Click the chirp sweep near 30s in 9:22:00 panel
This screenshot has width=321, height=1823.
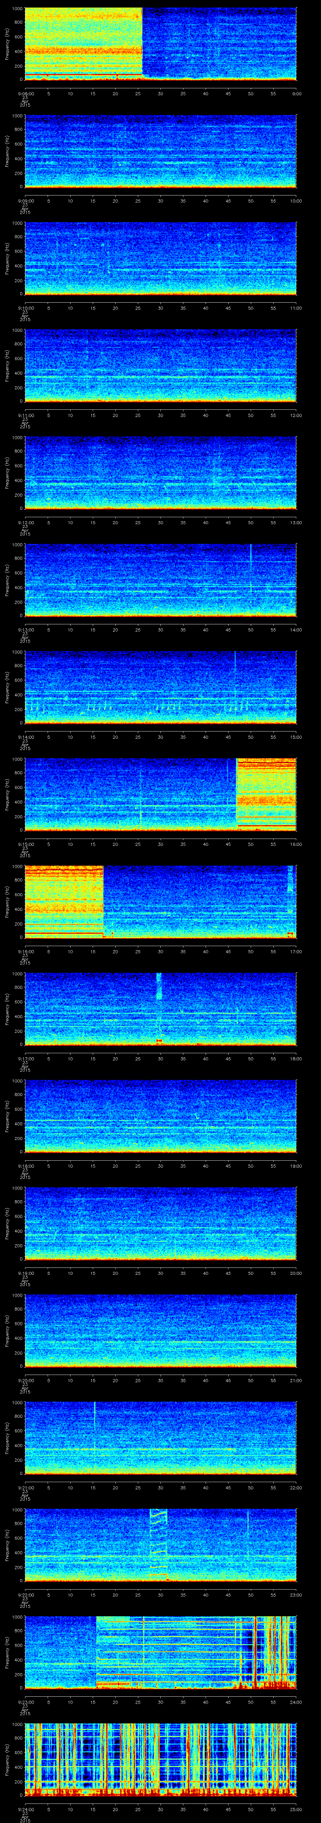159,1543
